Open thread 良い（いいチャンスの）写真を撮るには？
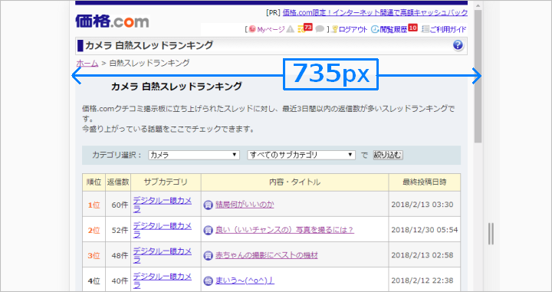 (284, 230)
